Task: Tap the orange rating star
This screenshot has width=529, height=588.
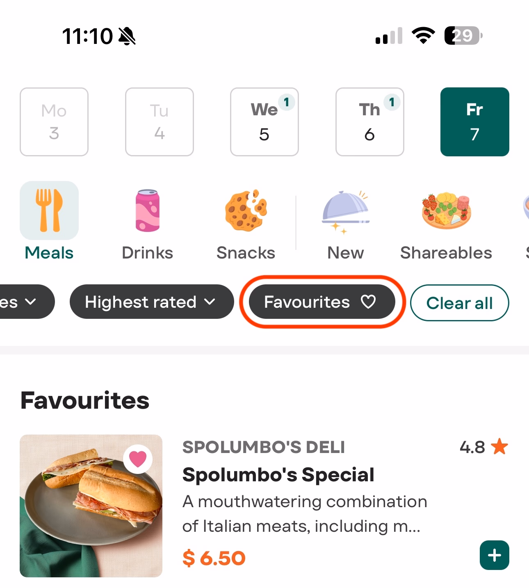Action: pos(499,446)
